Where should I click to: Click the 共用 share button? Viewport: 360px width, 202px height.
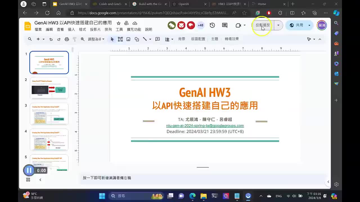tap(296, 25)
